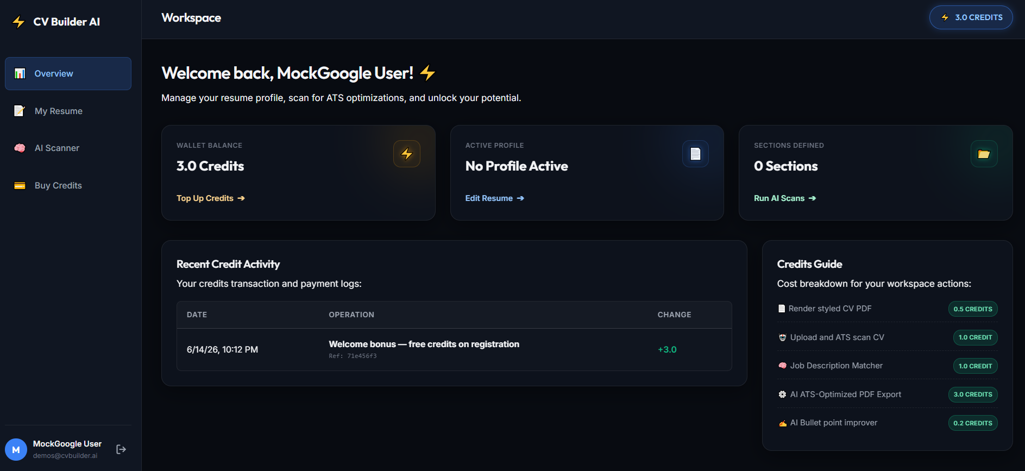This screenshot has width=1025, height=471.
Task: Click the lightning emoji after welcome heading
Action: click(427, 73)
